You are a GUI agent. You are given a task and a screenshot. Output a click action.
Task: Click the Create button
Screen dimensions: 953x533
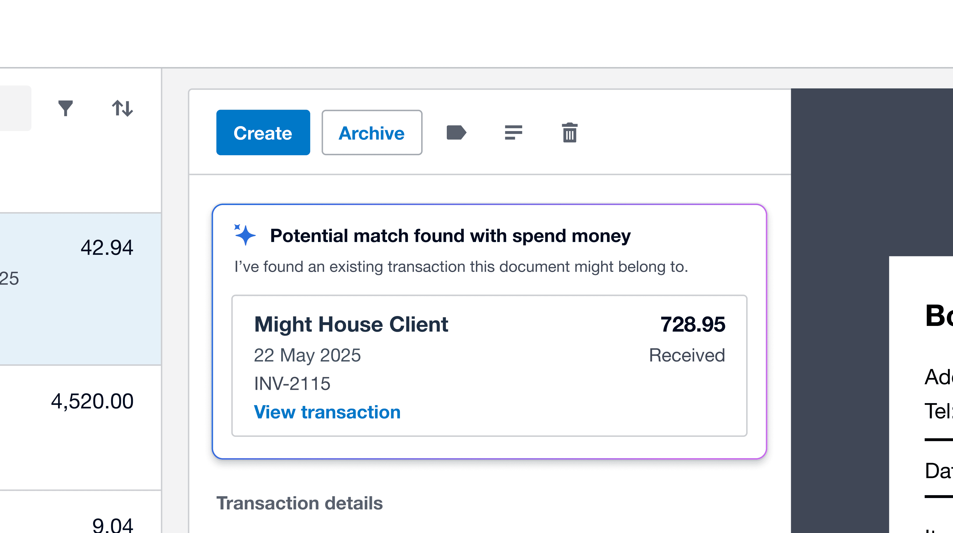(263, 133)
